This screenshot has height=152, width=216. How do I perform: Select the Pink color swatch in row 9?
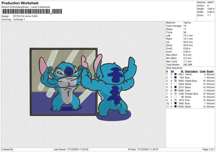tap(175, 100)
